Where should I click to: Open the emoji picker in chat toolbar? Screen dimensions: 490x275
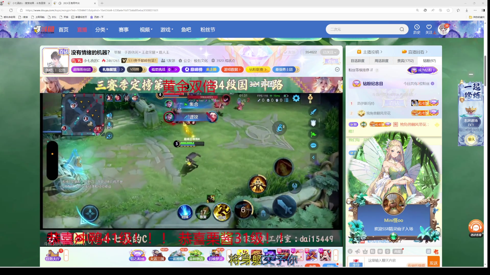tap(350, 251)
